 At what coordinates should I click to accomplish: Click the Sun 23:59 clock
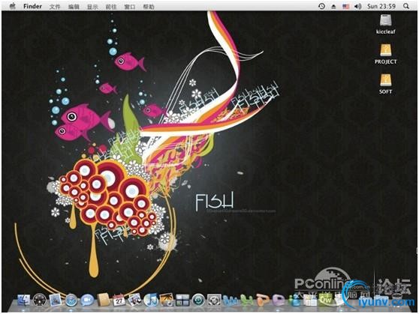[x=381, y=6]
